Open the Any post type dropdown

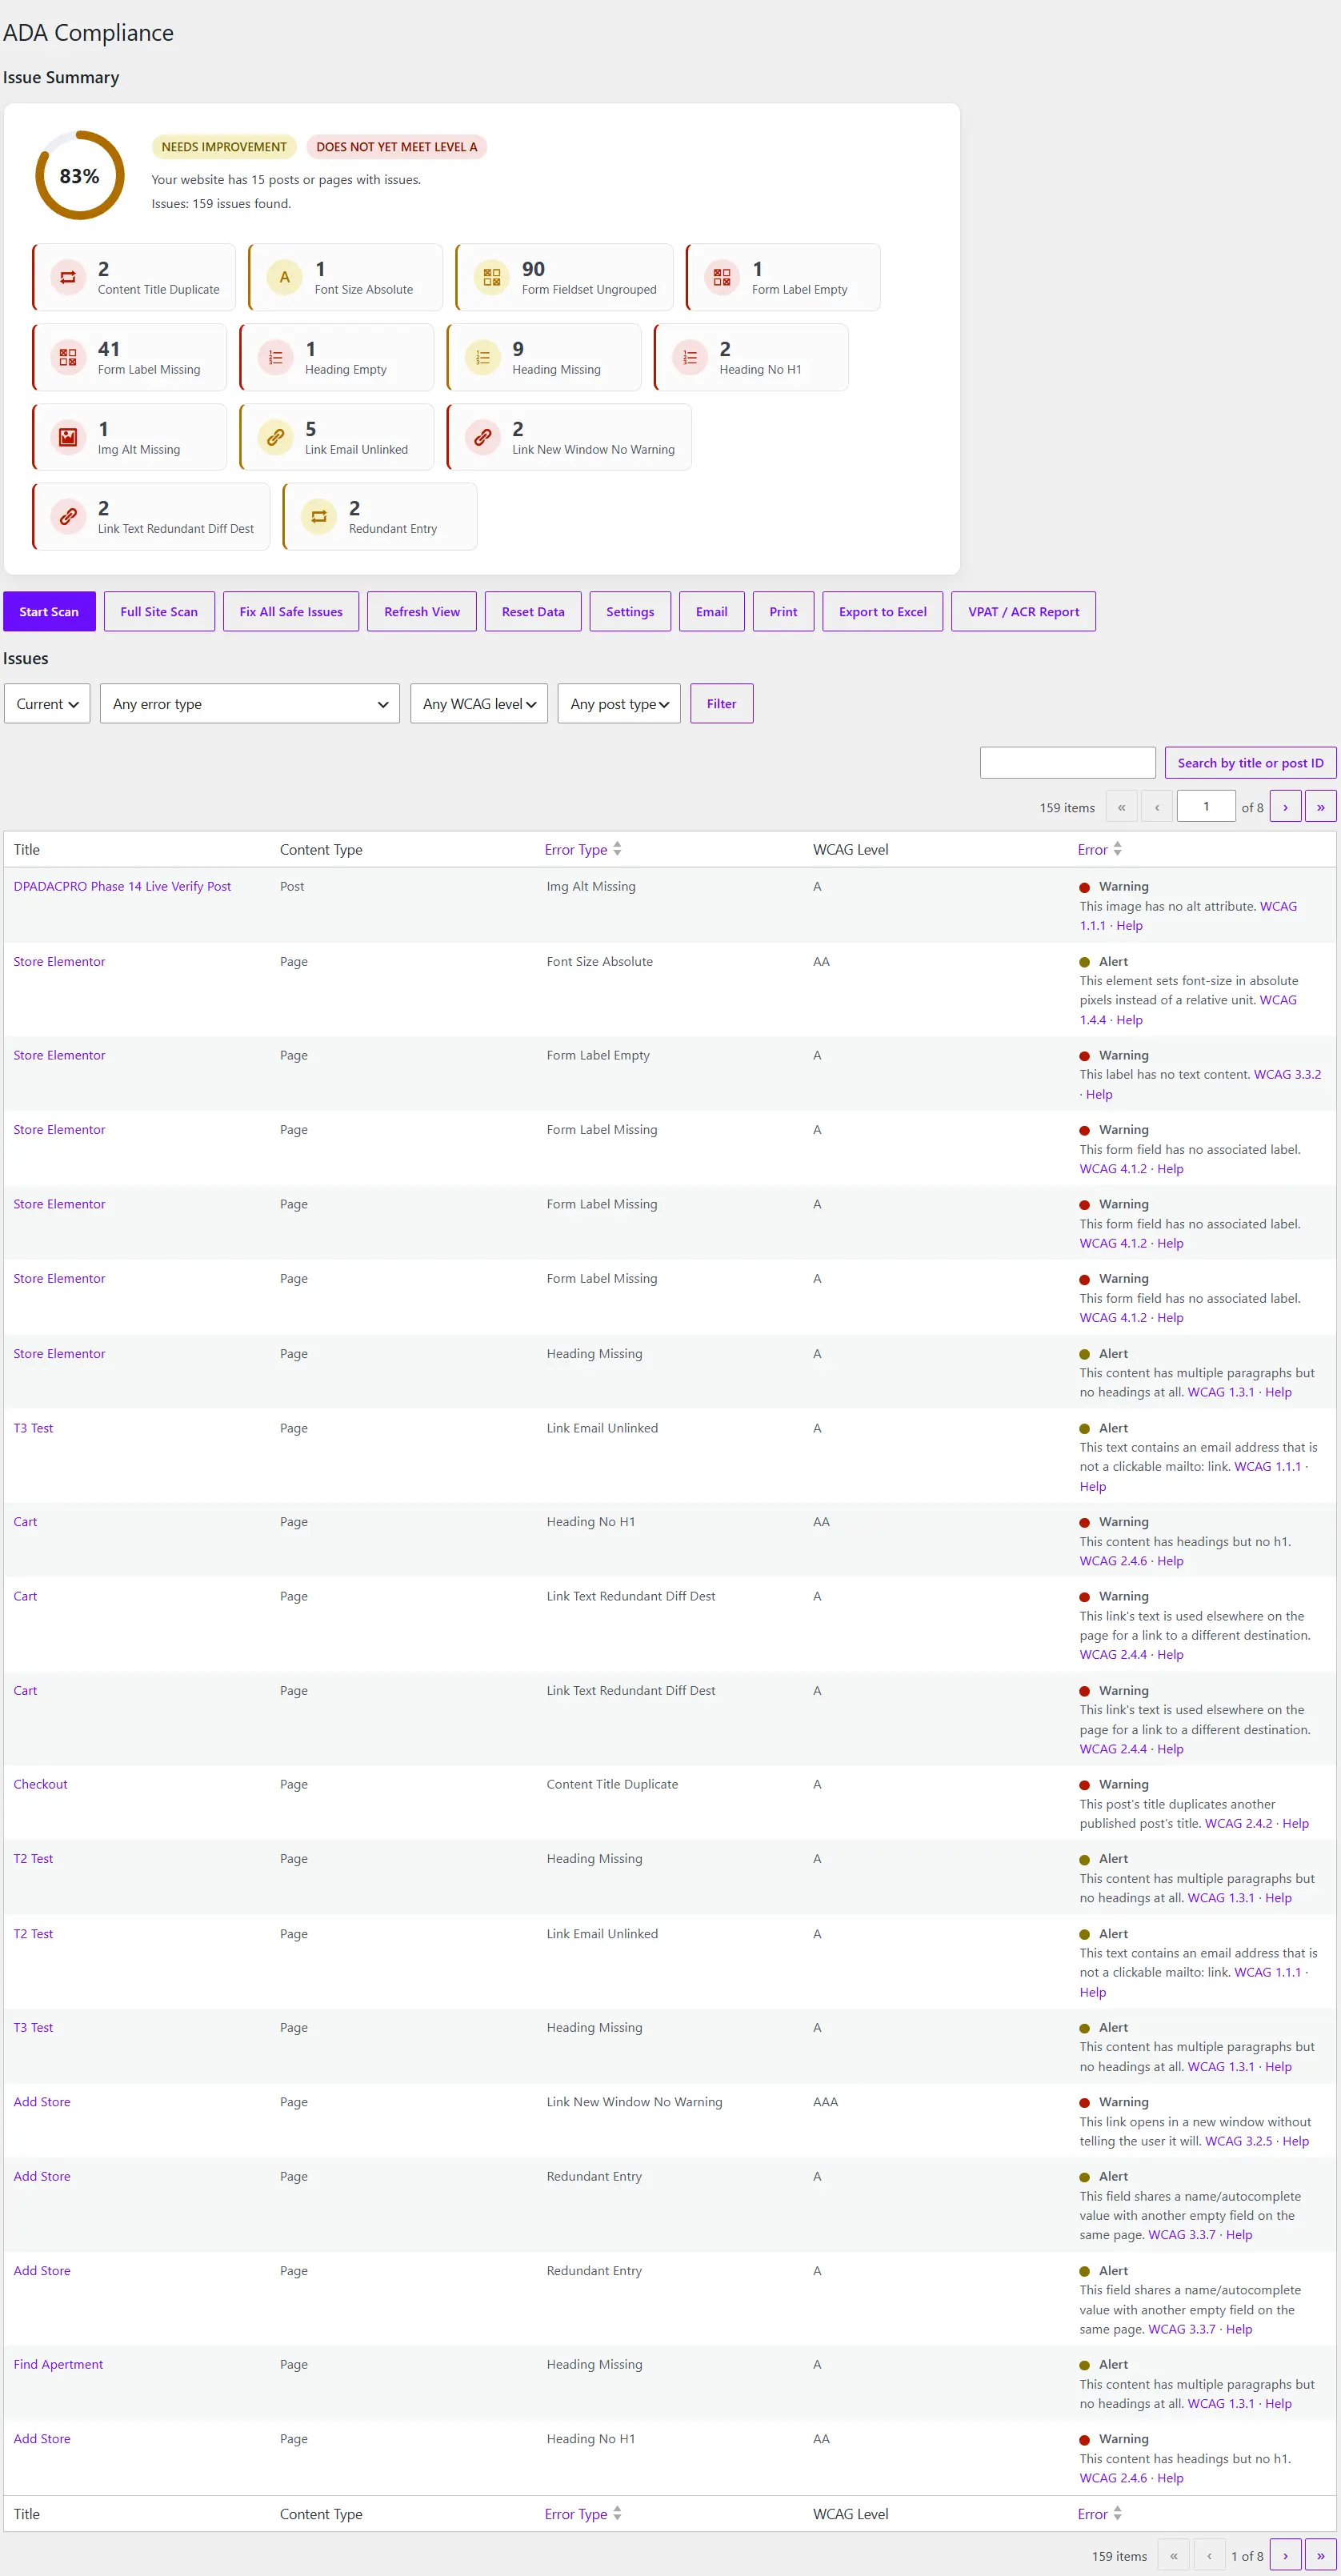pyautogui.click(x=619, y=704)
